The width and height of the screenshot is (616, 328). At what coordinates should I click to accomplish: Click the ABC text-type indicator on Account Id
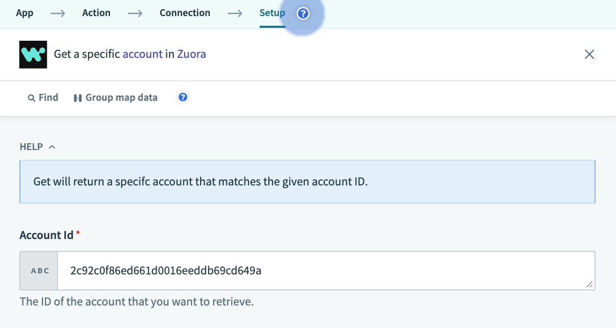coord(39,271)
